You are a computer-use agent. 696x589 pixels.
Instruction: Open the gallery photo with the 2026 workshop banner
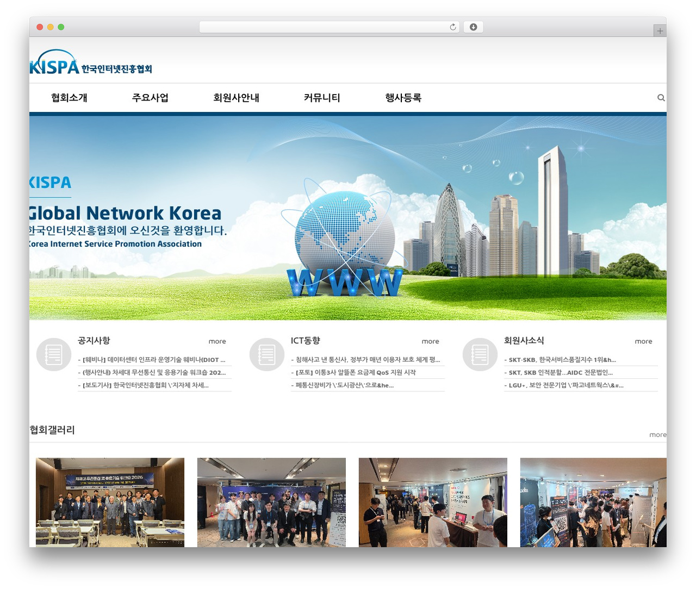[x=110, y=502]
